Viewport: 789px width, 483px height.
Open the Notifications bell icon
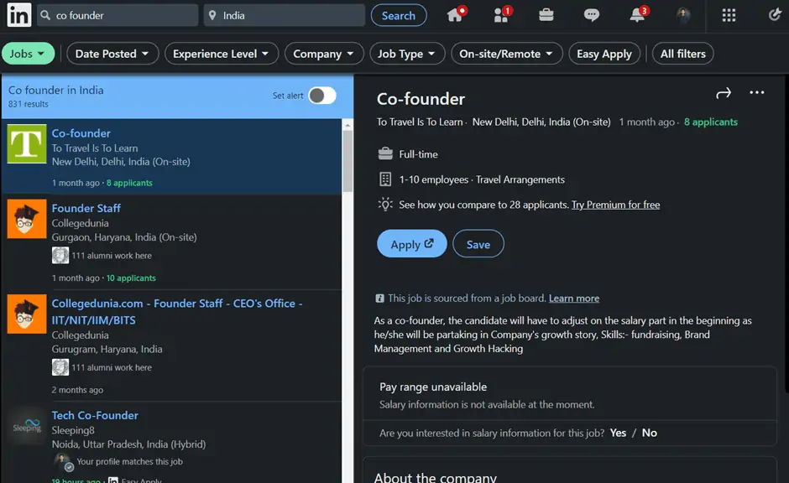637,15
